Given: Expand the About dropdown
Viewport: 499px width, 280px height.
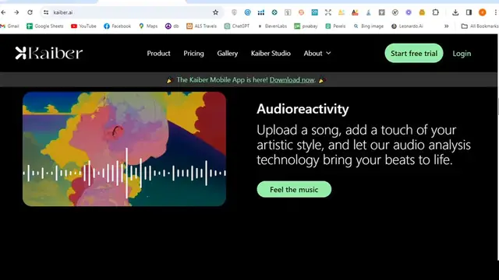Looking at the screenshot, I should coord(317,54).
